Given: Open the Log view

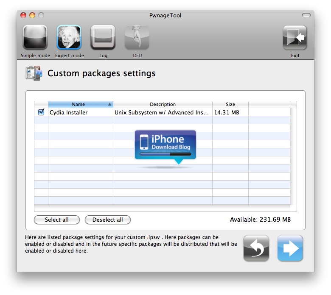Looking at the screenshot, I should pyautogui.click(x=103, y=37).
